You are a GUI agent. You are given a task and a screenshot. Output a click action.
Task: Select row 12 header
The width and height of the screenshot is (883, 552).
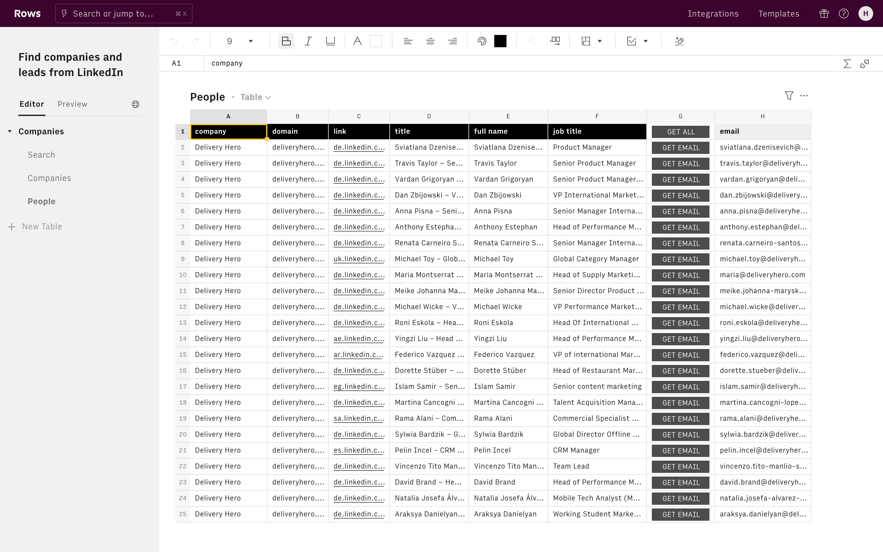point(183,307)
